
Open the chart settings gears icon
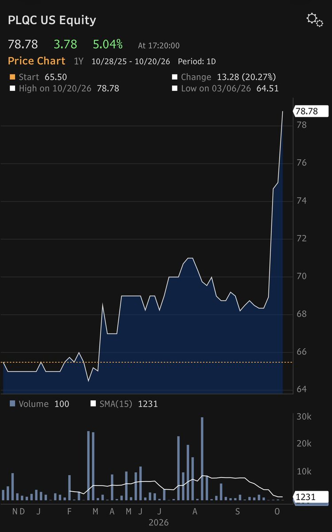(x=315, y=20)
